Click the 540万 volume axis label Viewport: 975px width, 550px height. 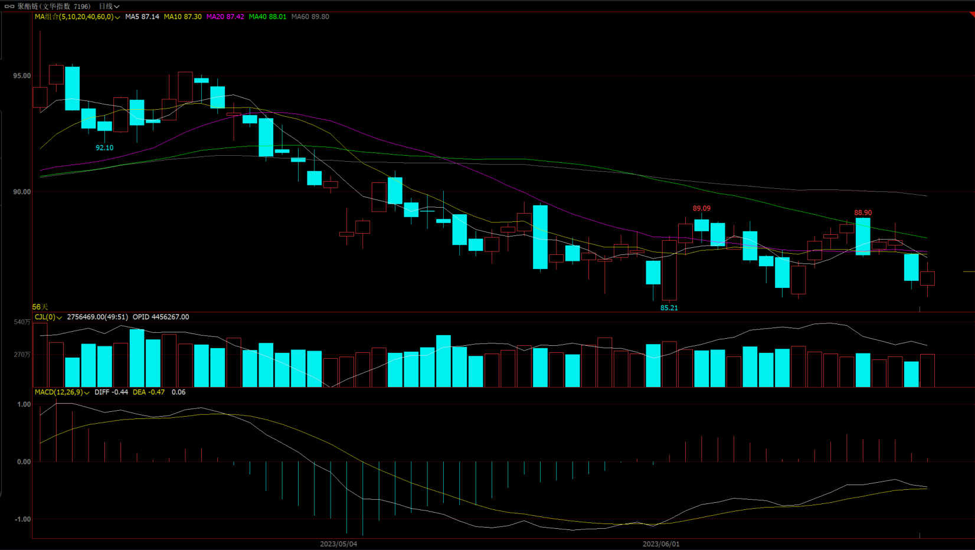coord(22,322)
